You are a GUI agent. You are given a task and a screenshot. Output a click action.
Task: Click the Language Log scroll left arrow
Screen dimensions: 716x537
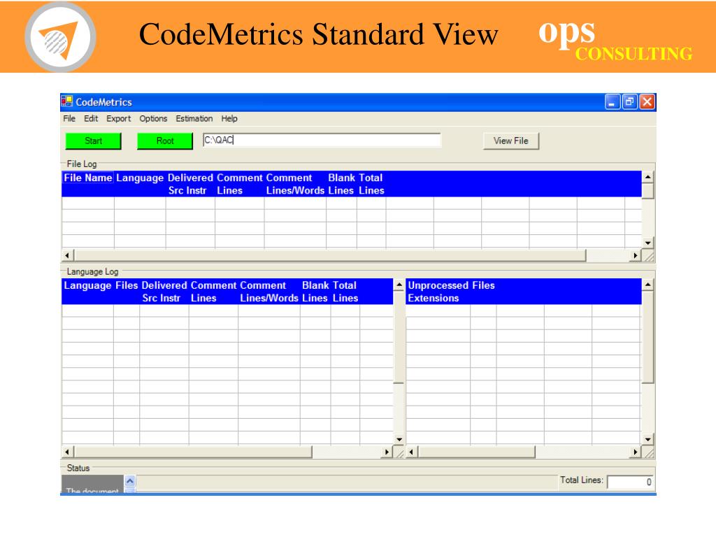click(x=68, y=452)
